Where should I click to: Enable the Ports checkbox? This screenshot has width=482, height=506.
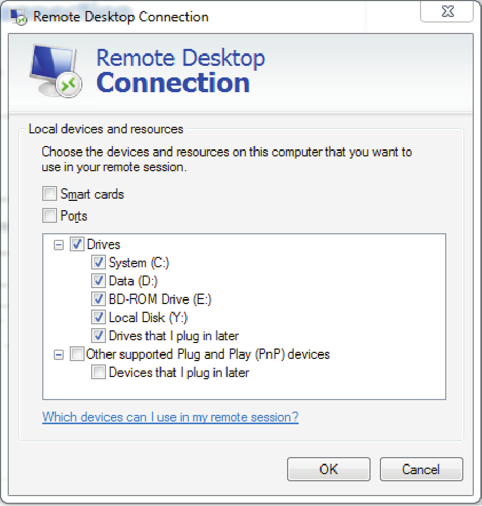point(49,216)
